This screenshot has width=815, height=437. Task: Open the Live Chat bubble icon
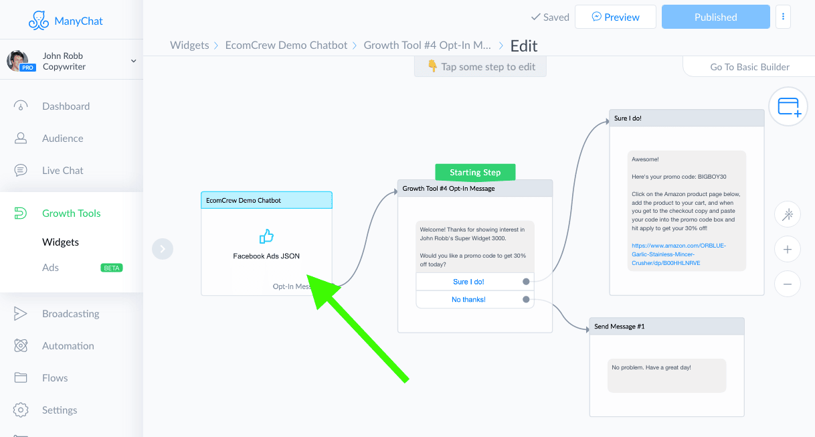21,171
